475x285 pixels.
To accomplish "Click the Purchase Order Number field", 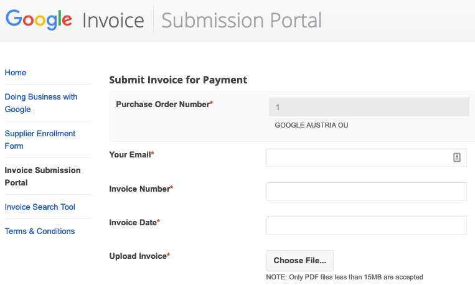I will pos(369,108).
